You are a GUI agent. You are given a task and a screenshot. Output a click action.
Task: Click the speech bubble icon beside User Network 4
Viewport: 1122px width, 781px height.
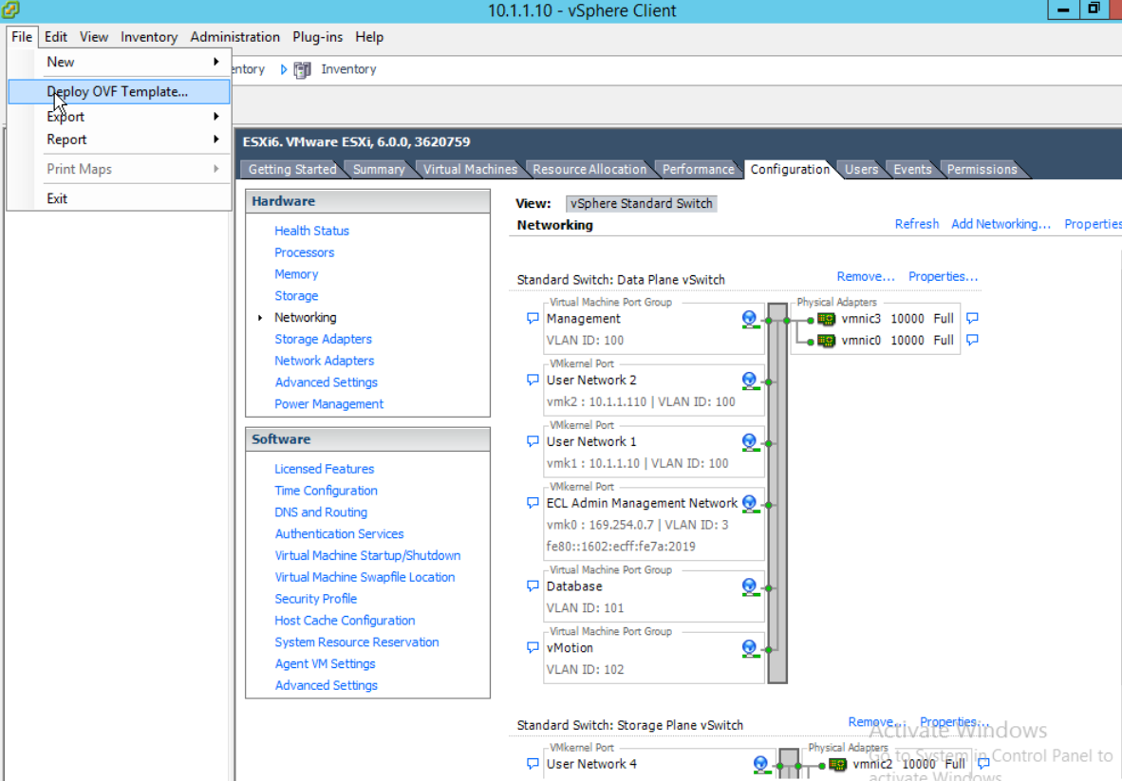pos(532,764)
